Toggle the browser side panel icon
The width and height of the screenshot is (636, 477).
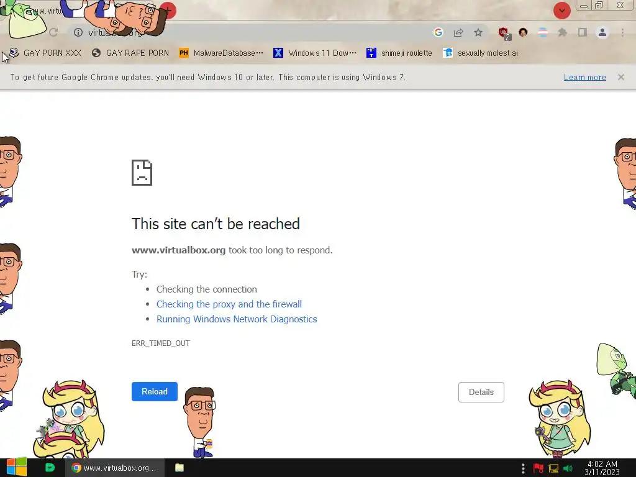click(x=583, y=32)
